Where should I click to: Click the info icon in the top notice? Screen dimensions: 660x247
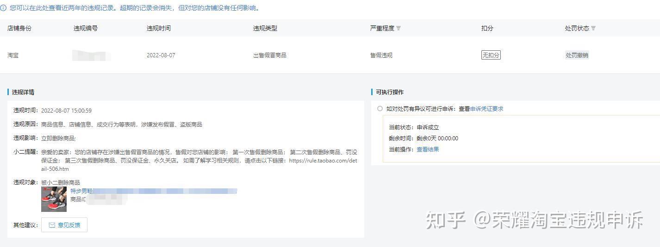[x=3, y=8]
